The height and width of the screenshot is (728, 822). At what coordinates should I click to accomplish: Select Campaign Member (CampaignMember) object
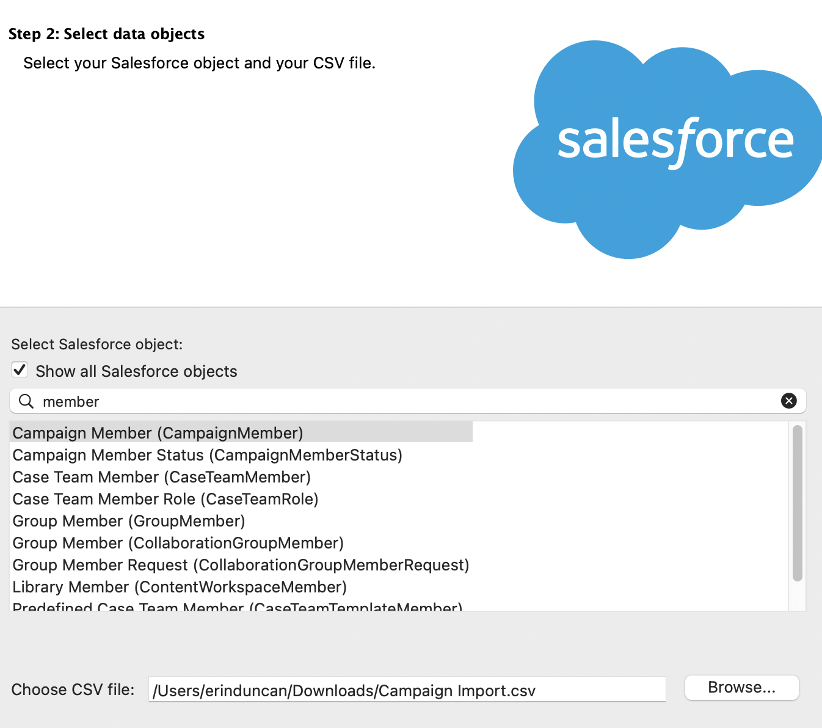158,433
